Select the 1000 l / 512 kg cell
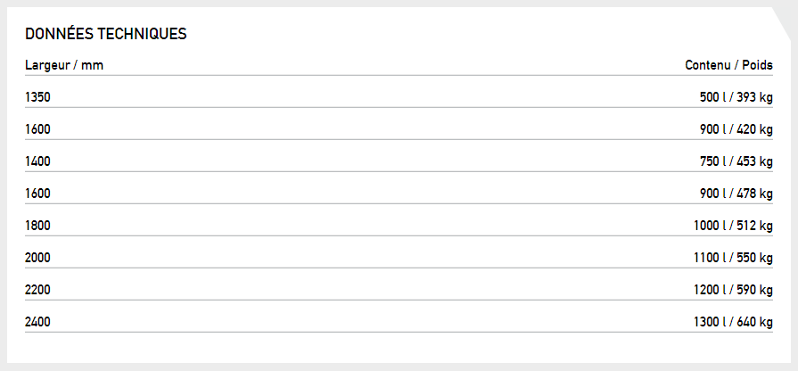798x371 pixels. [x=733, y=226]
